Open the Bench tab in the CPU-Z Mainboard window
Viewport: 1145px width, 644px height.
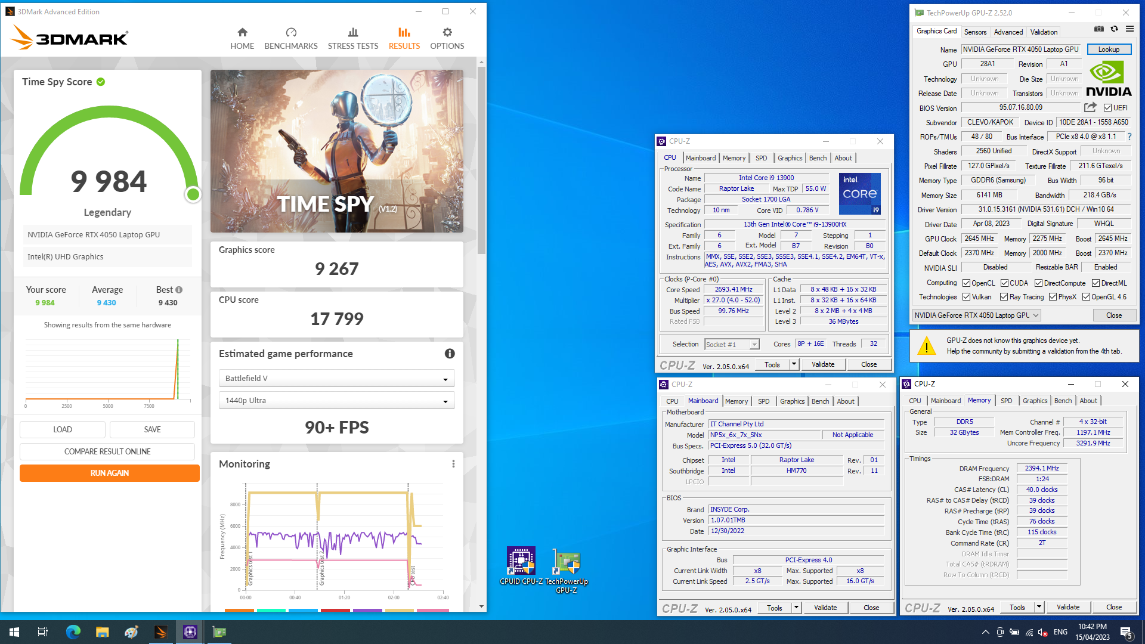(820, 401)
